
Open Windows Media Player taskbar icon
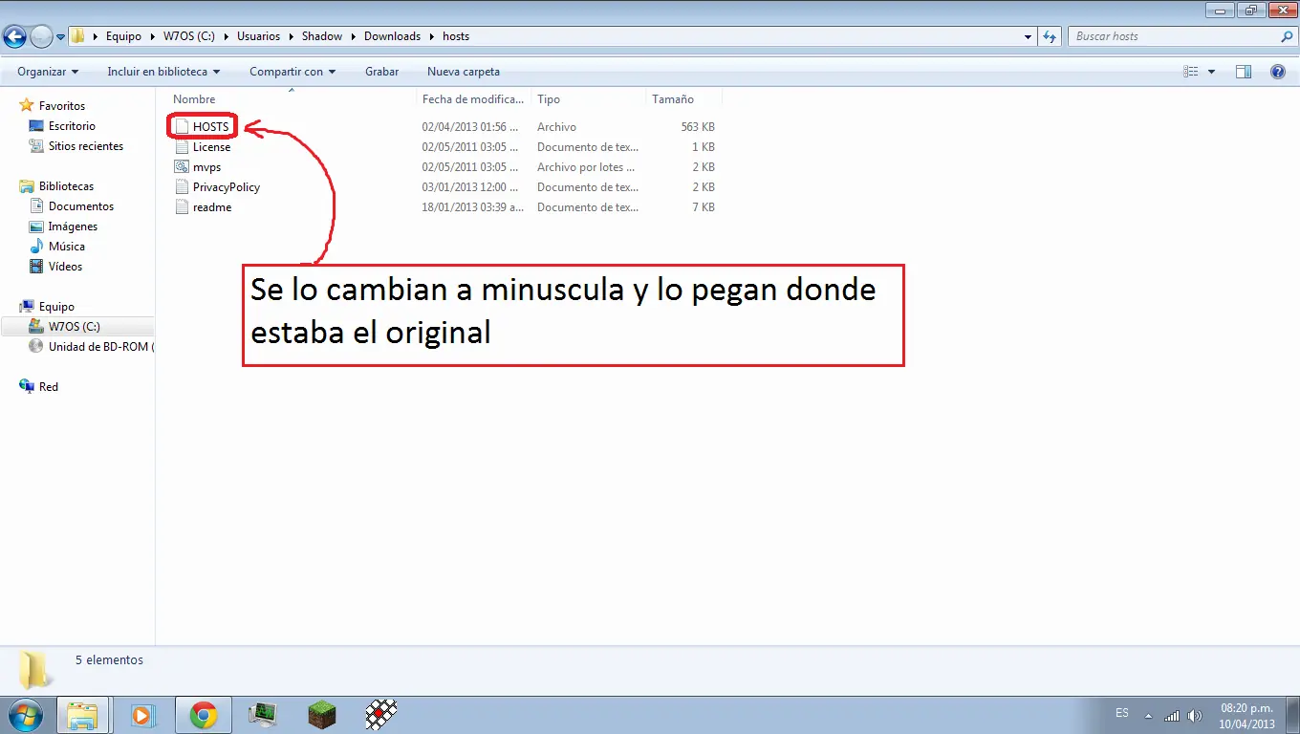(143, 715)
